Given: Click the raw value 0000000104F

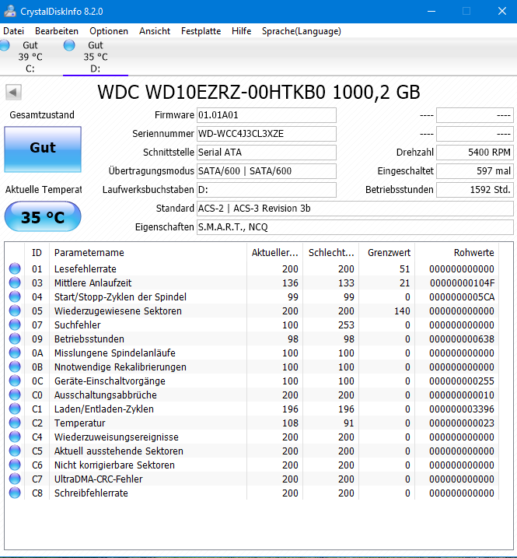Looking at the screenshot, I should coord(462,283).
